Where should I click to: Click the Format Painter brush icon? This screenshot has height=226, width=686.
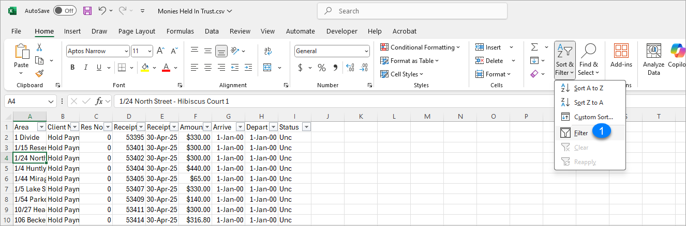point(39,73)
